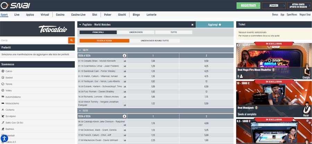Select odds 6,50 for Eubank - Schwarzkopf match
Image resolution: width=312 pixels, height=144 pixels.
(x=206, y=87)
